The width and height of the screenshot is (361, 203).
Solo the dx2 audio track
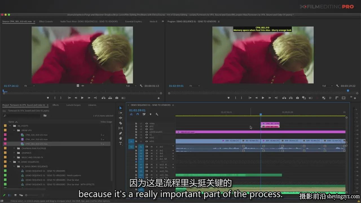pos(157,151)
